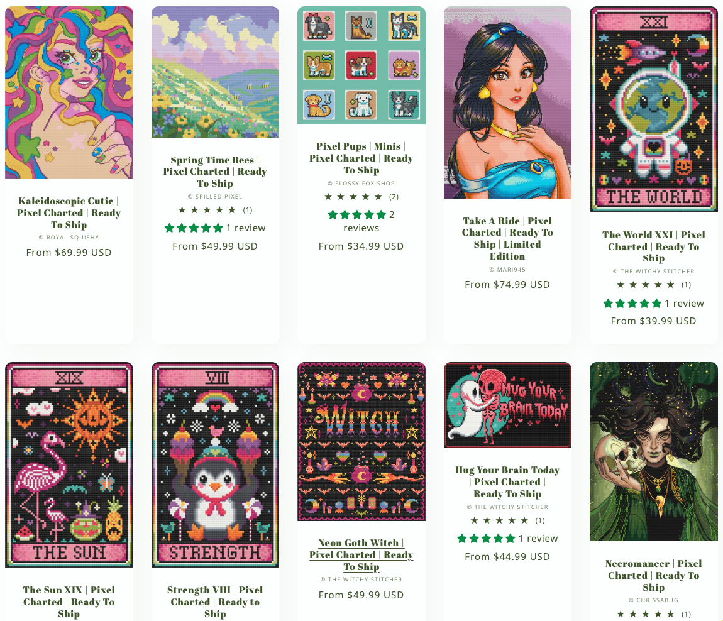Open Spring Time Bees landscape thumbnail

(x=216, y=72)
